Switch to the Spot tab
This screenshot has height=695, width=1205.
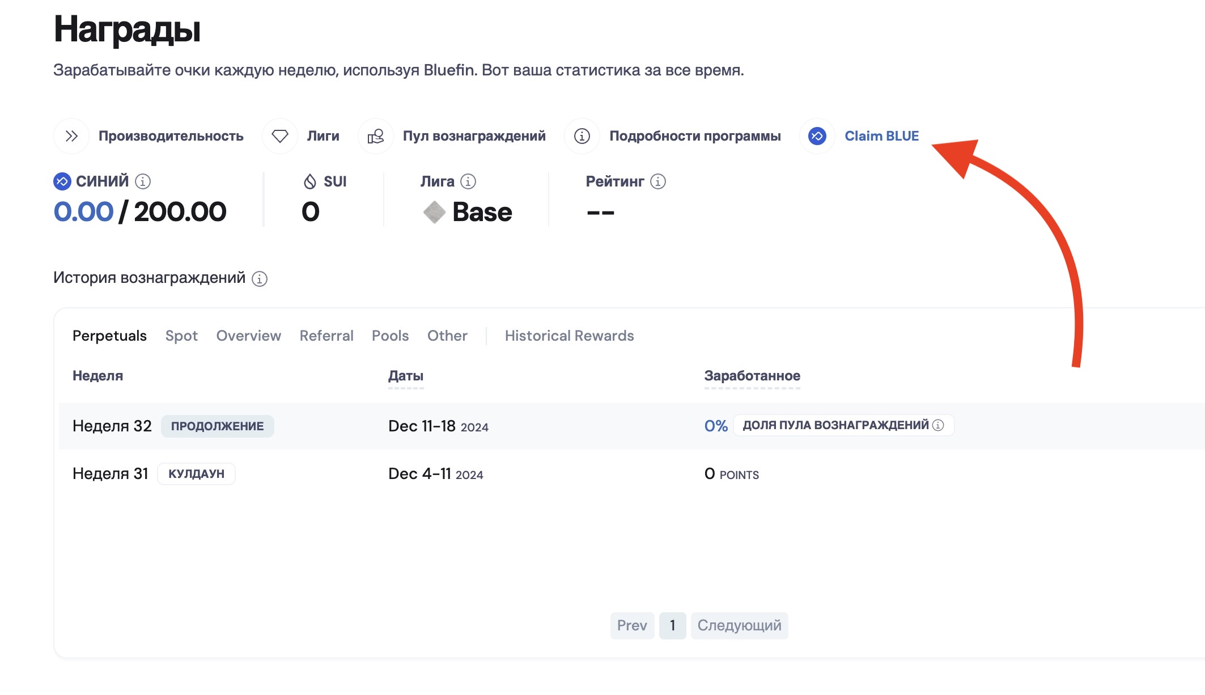point(181,336)
